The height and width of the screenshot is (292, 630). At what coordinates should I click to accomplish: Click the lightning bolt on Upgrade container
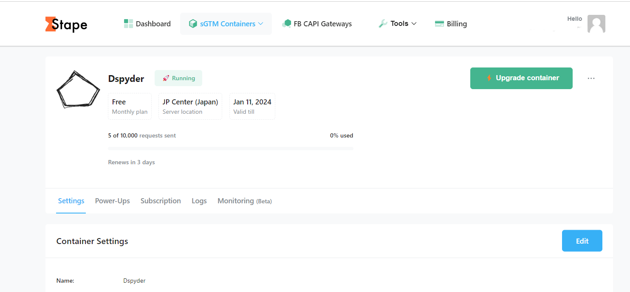pyautogui.click(x=489, y=78)
